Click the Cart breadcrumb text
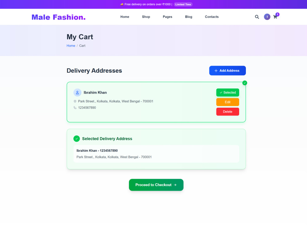 click(x=82, y=46)
